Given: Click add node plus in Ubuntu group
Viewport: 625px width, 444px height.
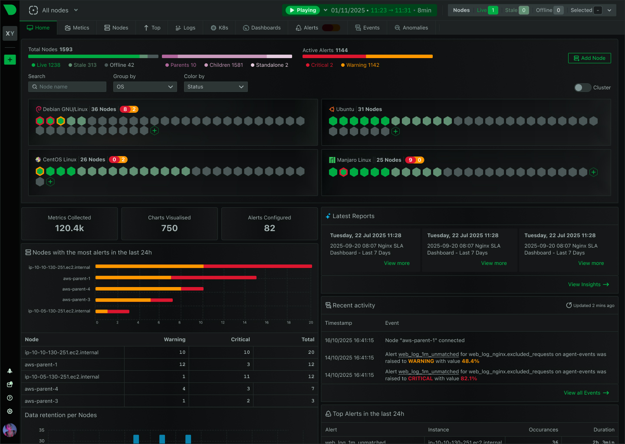Looking at the screenshot, I should pyautogui.click(x=395, y=131).
